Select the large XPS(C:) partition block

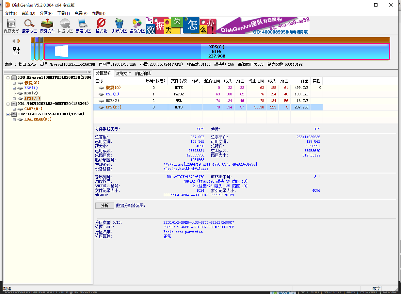tap(217, 51)
